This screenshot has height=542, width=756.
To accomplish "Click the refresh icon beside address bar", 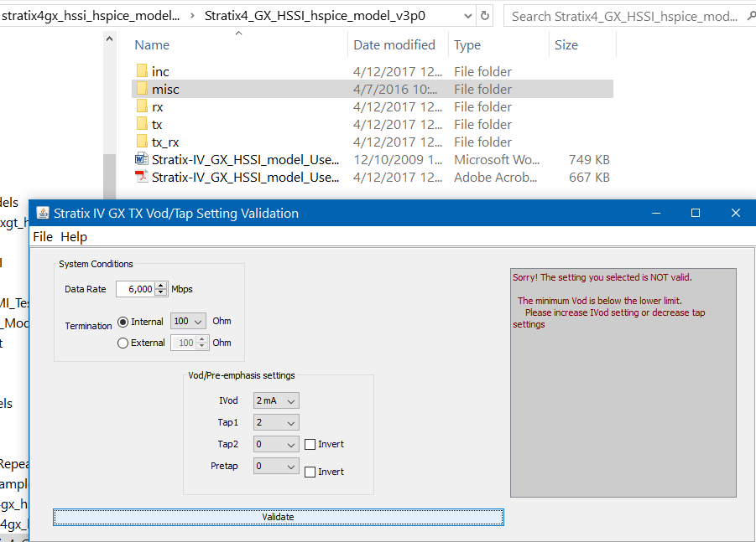I will (485, 16).
